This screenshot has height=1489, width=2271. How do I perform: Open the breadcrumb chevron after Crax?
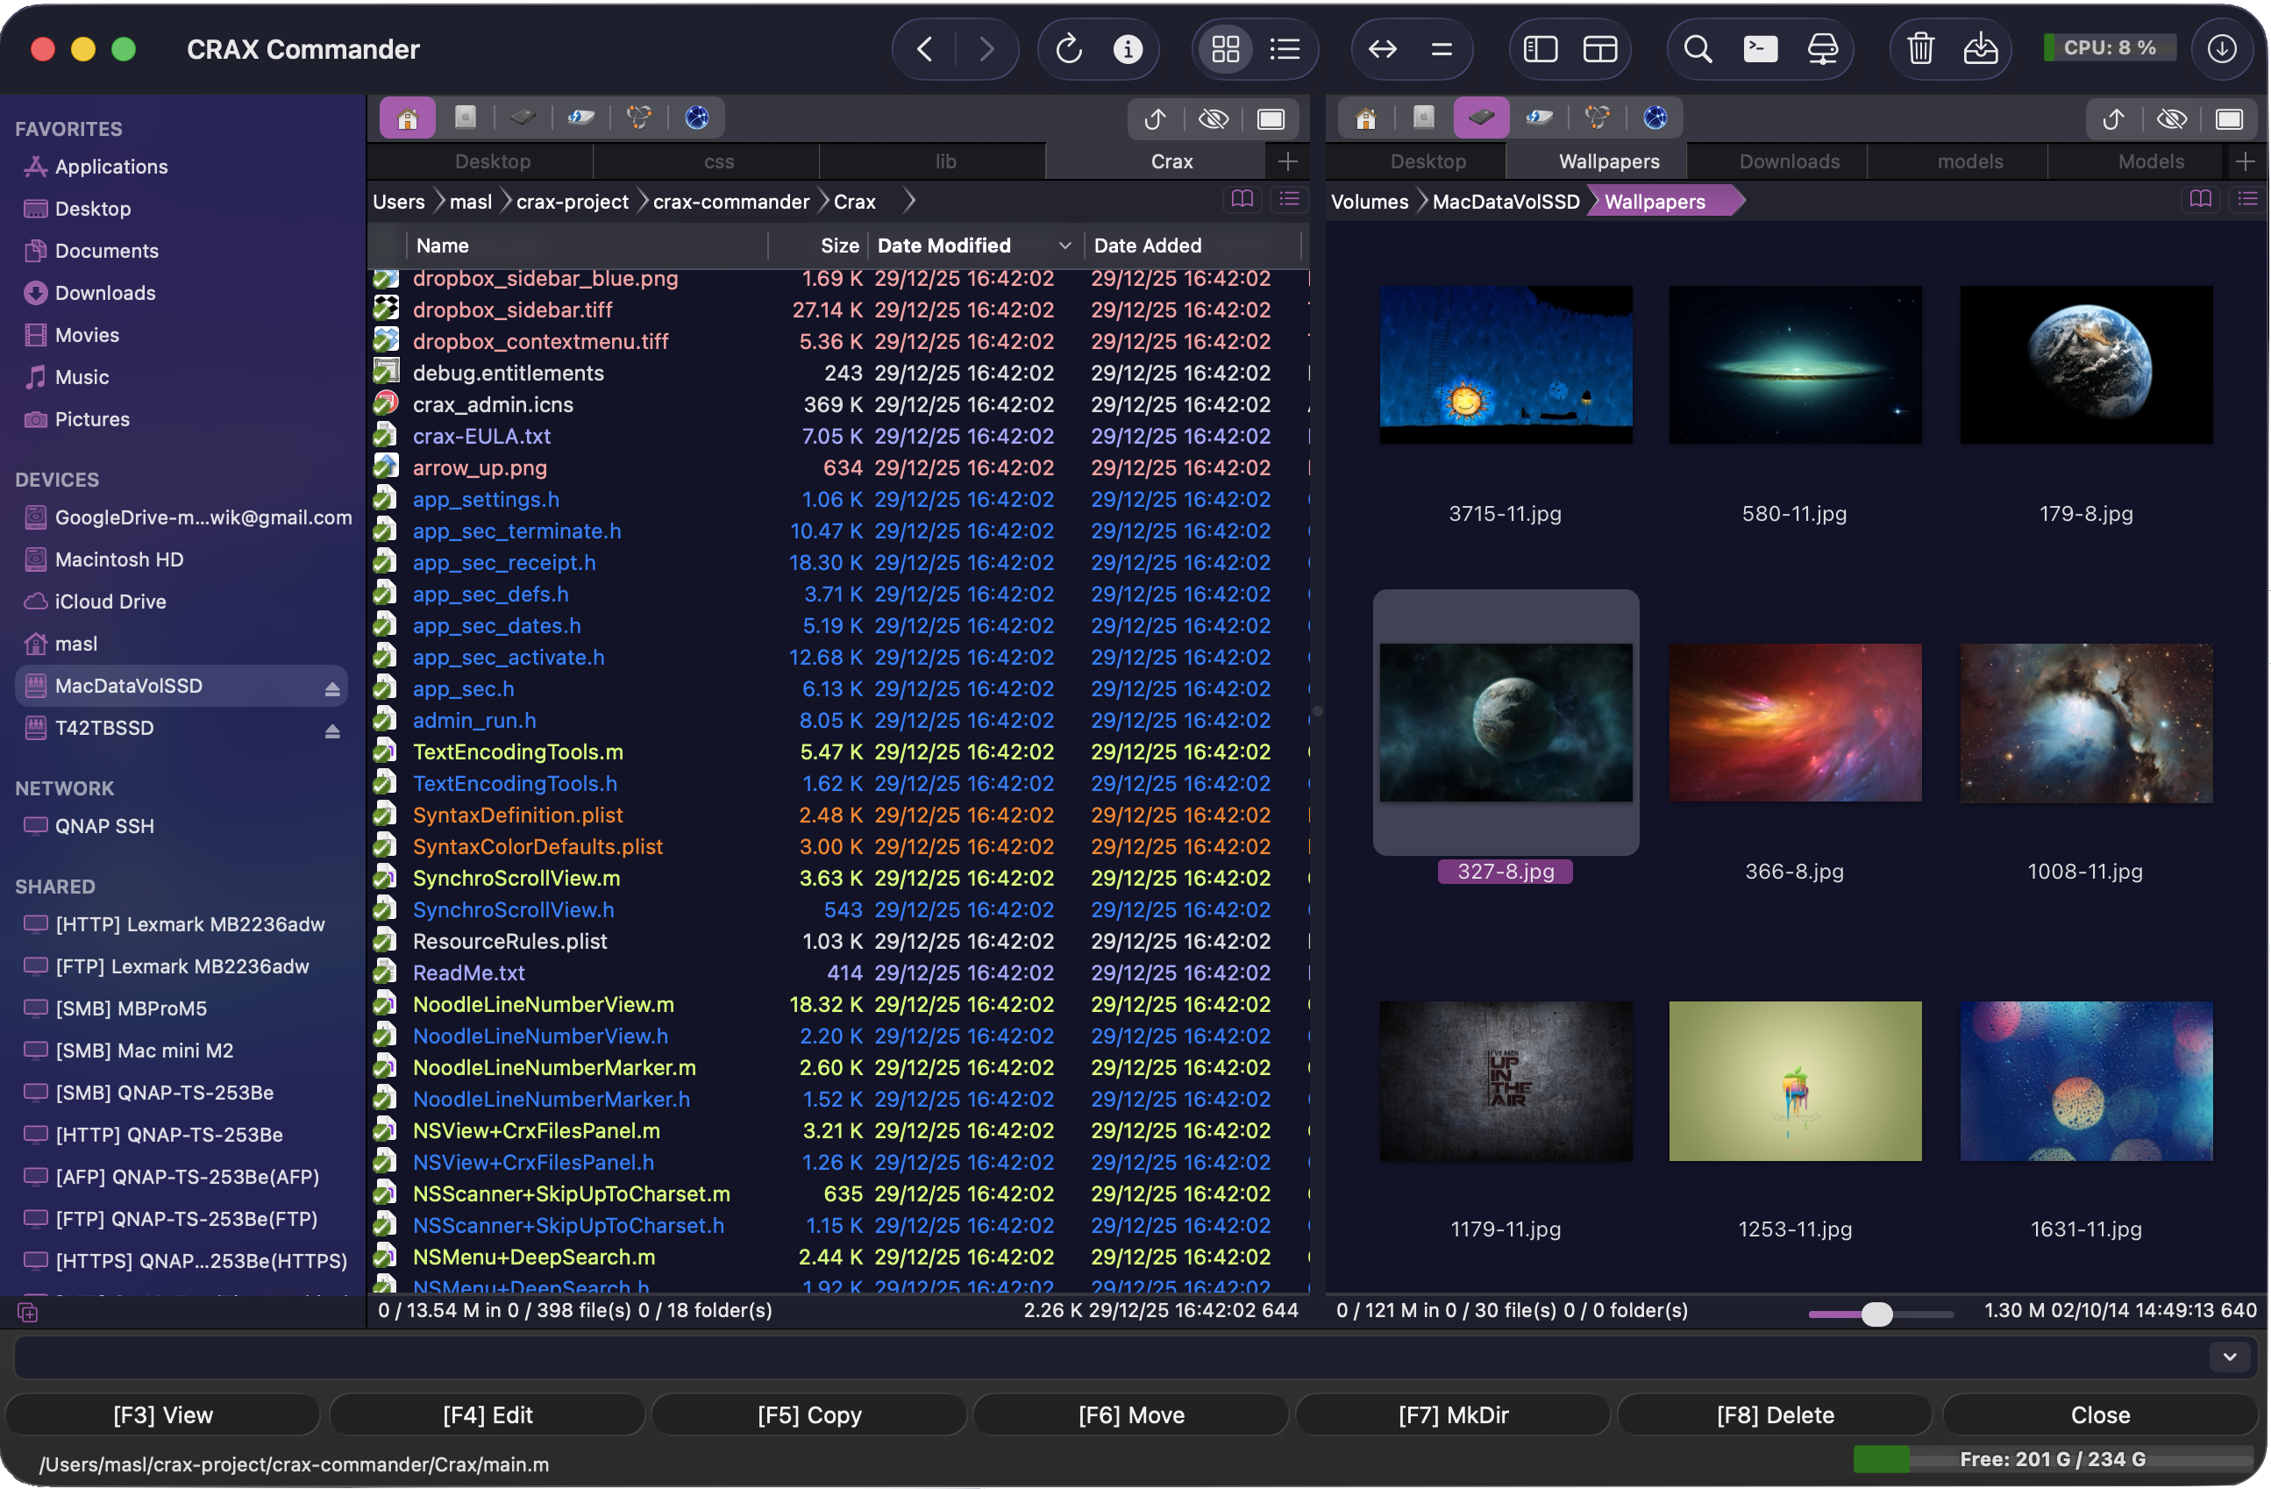(909, 201)
